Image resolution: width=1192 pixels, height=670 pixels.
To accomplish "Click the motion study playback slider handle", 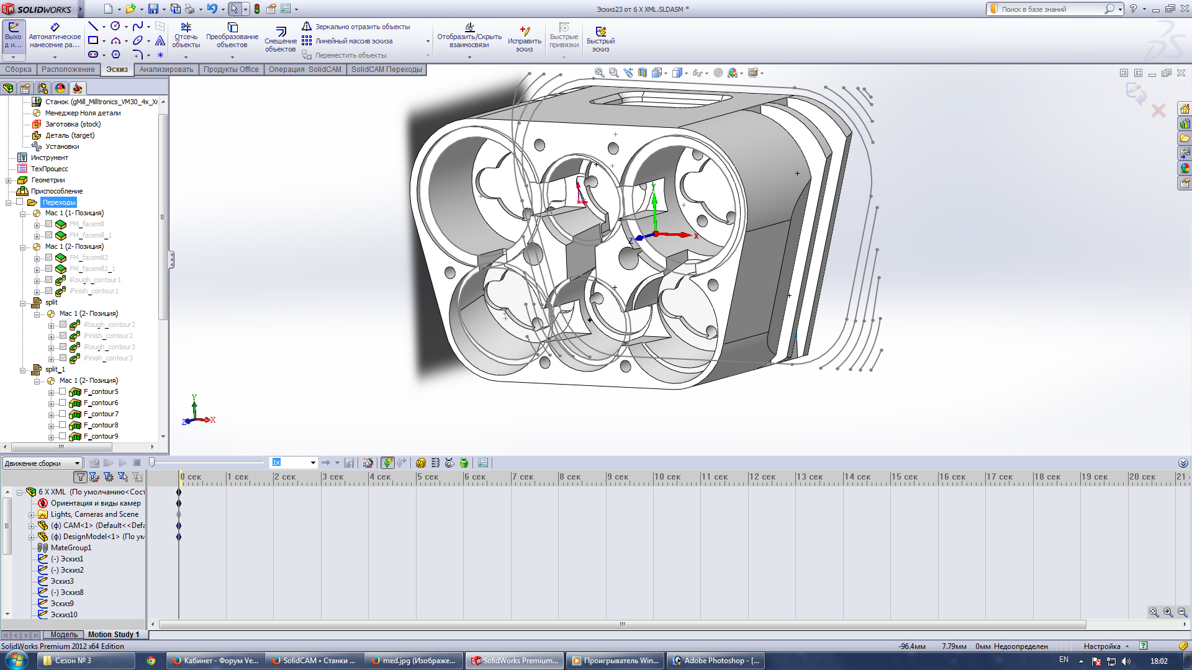I will (x=152, y=462).
